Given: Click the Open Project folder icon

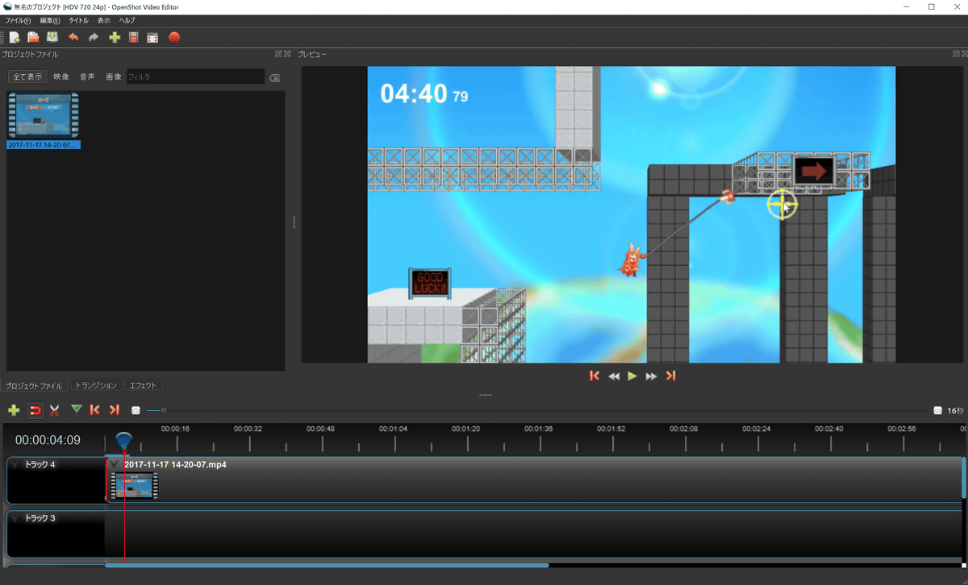Looking at the screenshot, I should point(33,37).
